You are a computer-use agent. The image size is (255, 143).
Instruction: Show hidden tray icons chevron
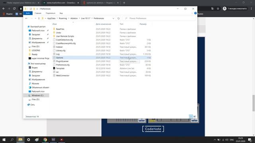(215, 139)
